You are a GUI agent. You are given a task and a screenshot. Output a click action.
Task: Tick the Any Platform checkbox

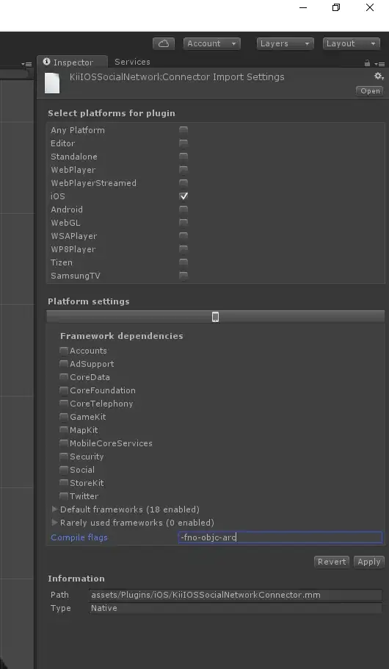click(x=183, y=130)
